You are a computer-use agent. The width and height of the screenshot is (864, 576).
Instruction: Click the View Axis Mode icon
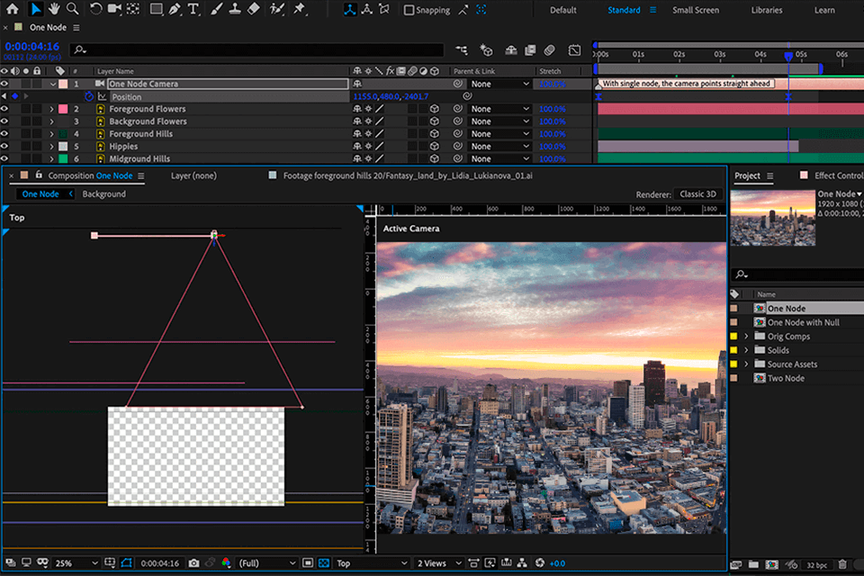tap(384, 10)
